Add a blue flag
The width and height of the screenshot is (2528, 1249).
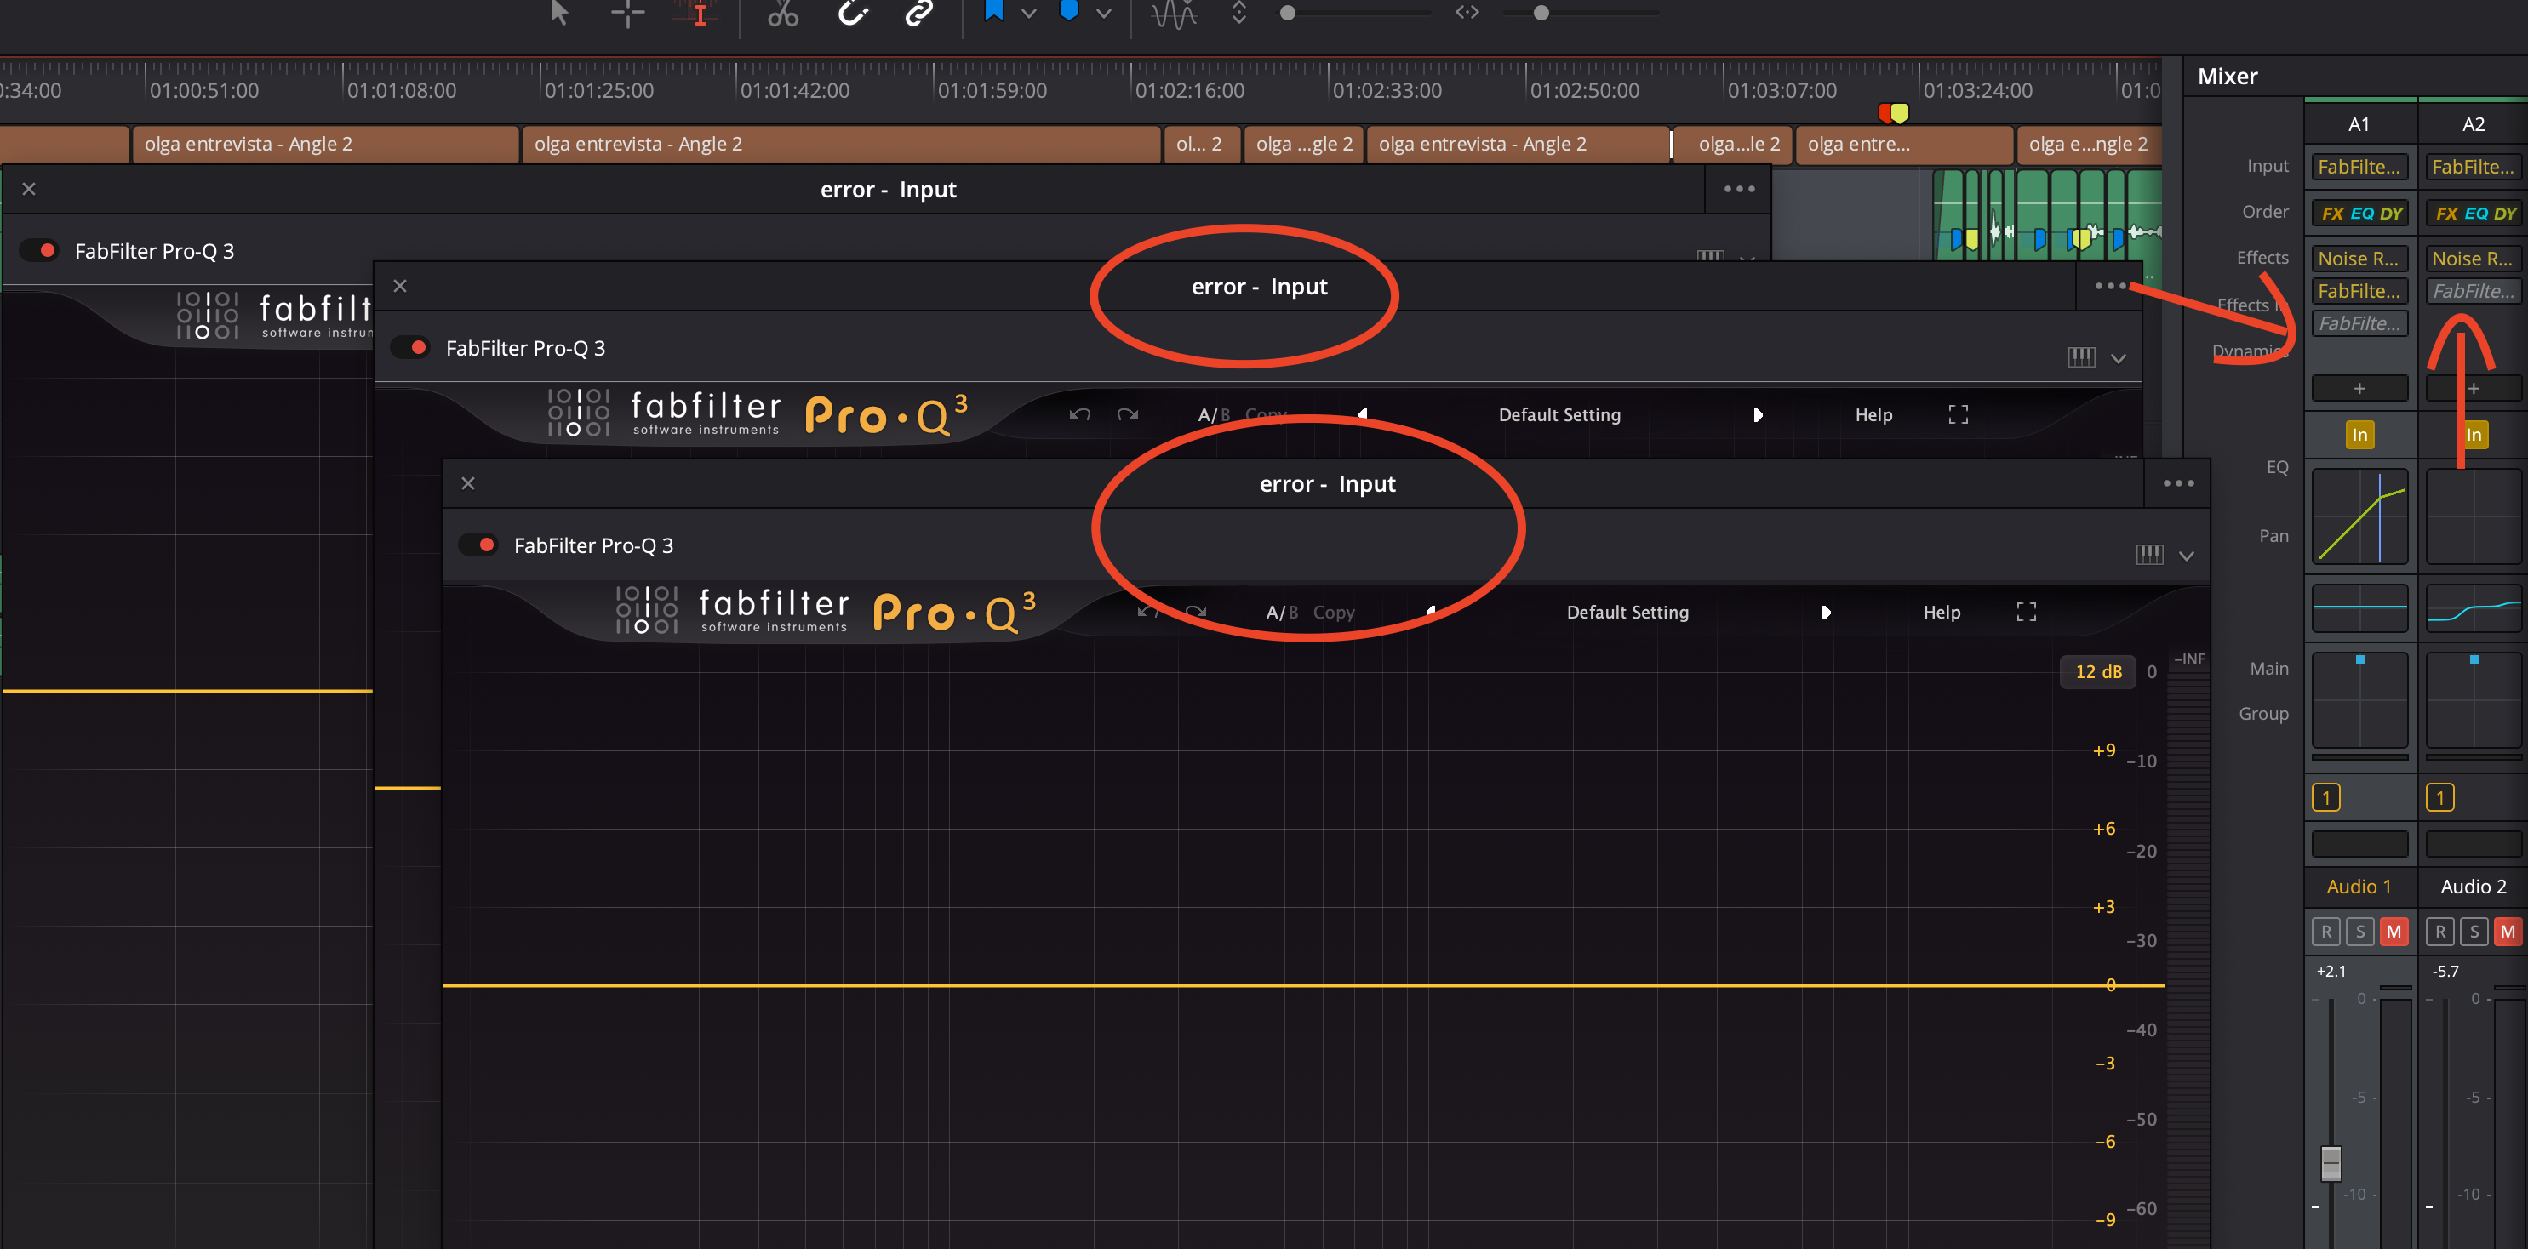coord(993,12)
